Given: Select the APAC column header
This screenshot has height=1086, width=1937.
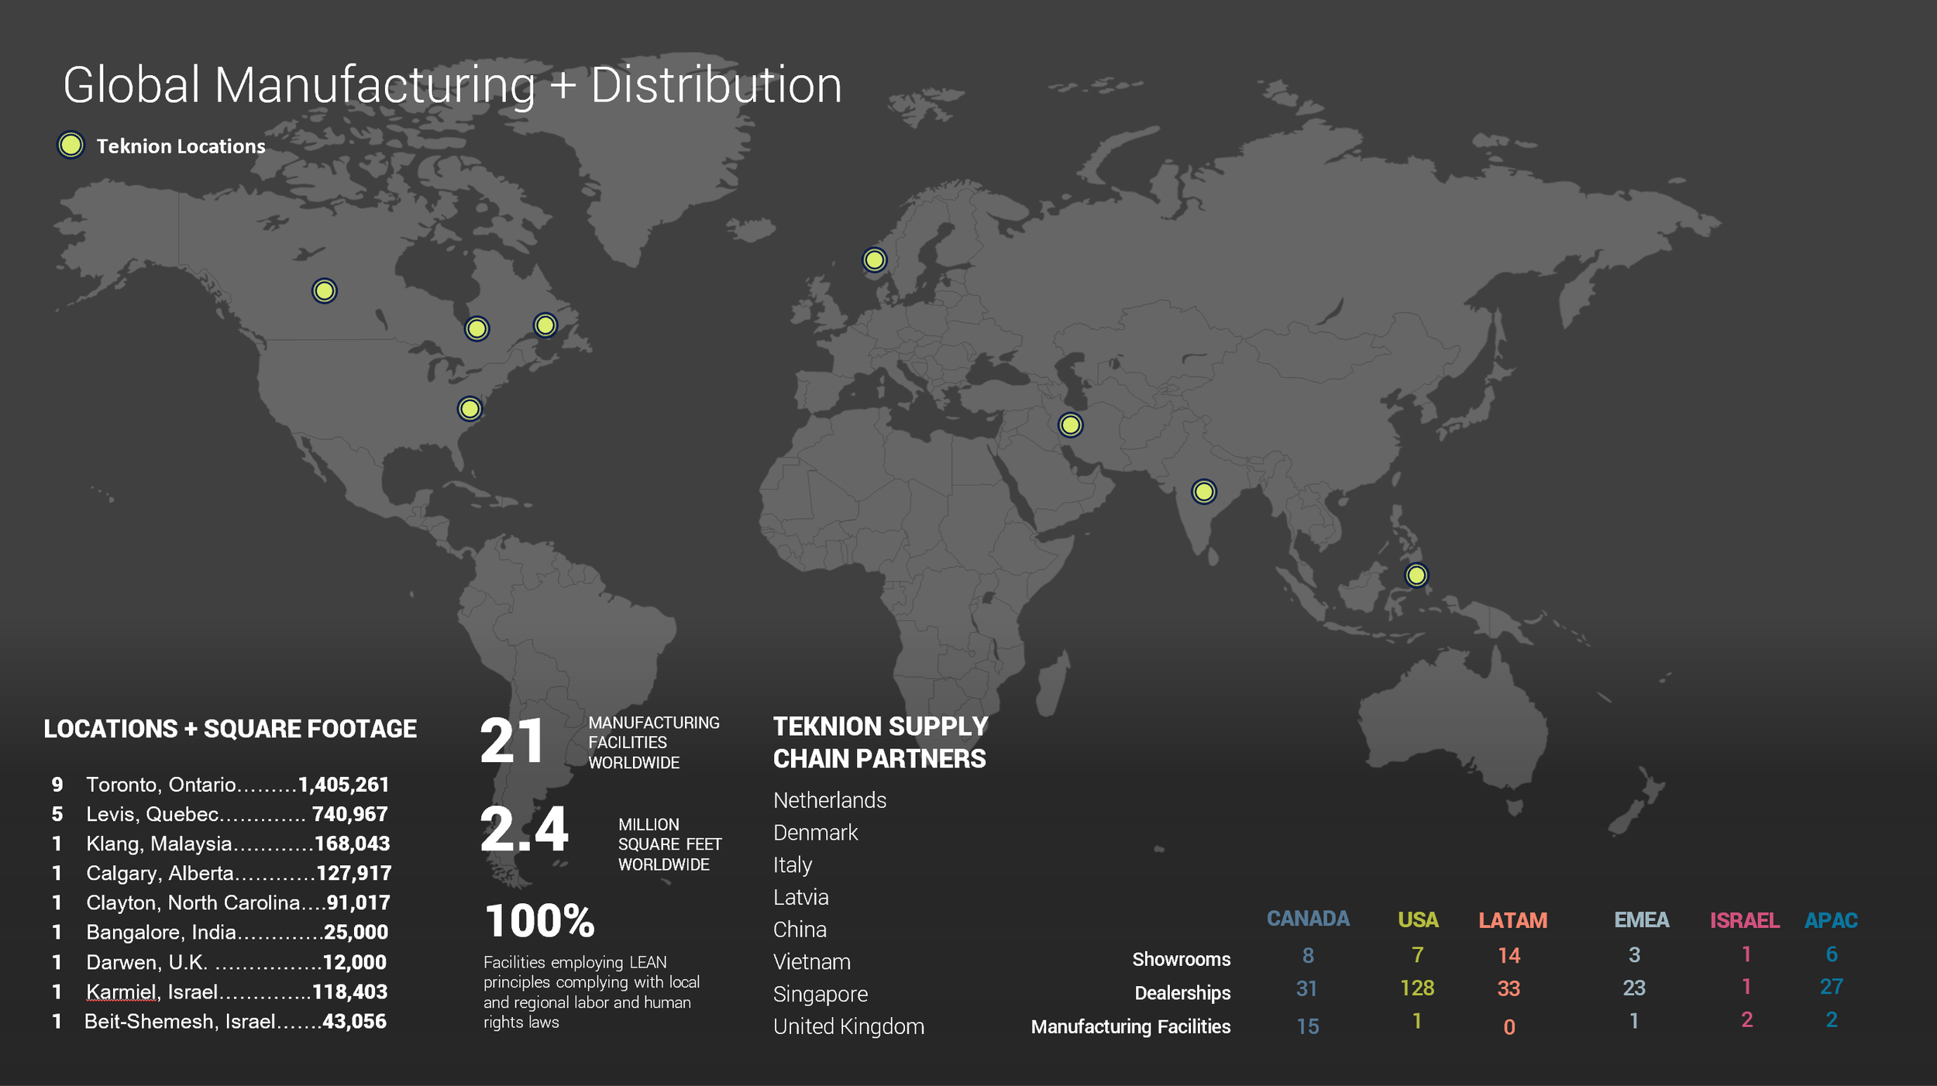Looking at the screenshot, I should click(1830, 920).
